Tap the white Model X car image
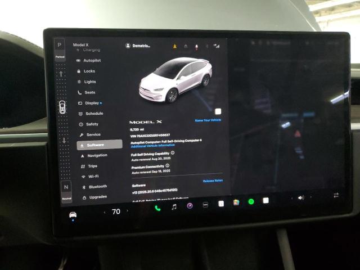Viewport: 360px width, 270px height. pos(175,79)
